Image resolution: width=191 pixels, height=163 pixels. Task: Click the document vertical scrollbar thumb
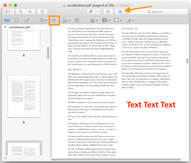[187, 61]
